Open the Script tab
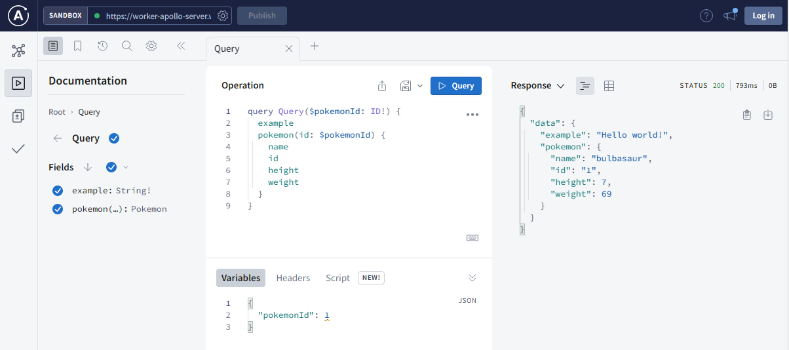Screen dimensions: 789x350 click(x=337, y=278)
